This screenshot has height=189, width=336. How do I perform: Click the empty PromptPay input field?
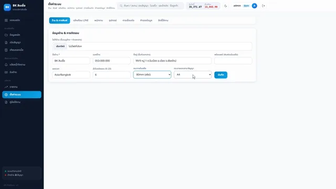coord(233,61)
